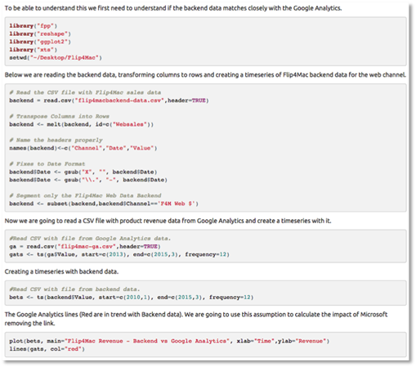
Task: Click the setwd Desktop/Flip4Mac line
Action: 56,57
